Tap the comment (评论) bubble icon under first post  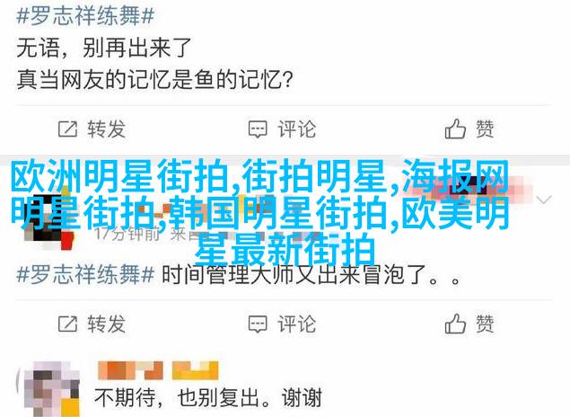coord(258,129)
